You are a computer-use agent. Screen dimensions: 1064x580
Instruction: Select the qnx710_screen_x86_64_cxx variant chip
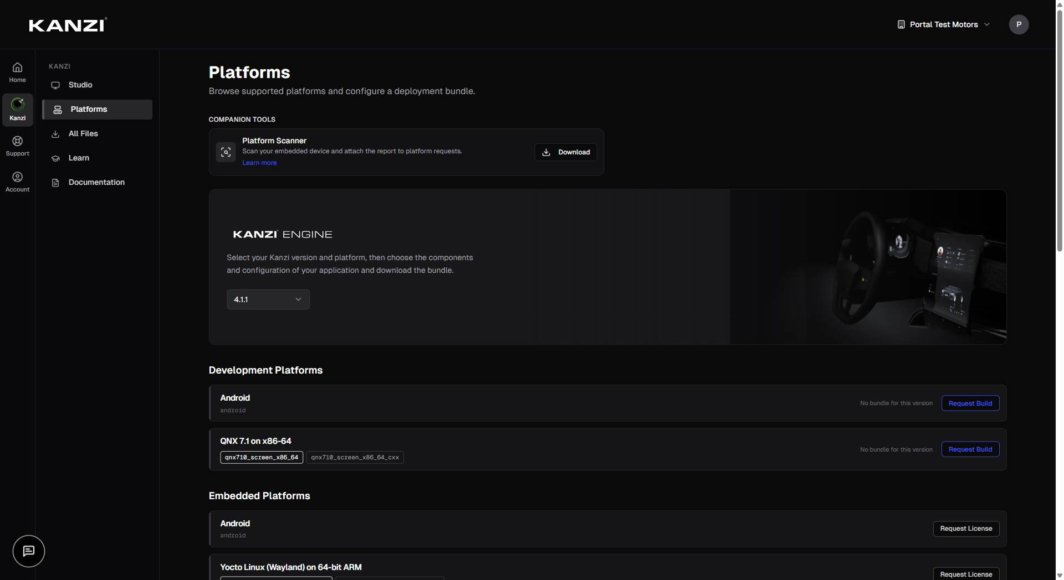tap(355, 458)
